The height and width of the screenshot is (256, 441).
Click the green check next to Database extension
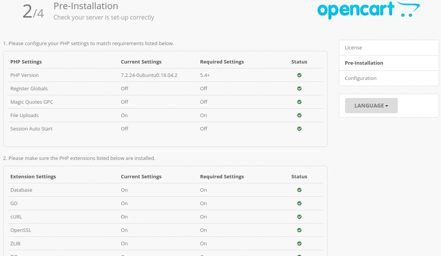click(299, 190)
